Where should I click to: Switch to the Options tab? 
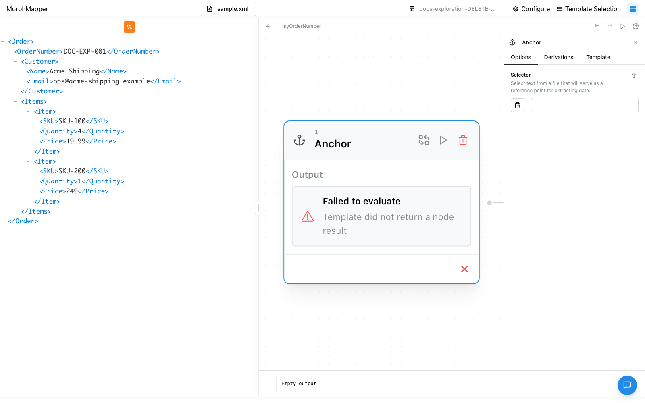521,57
